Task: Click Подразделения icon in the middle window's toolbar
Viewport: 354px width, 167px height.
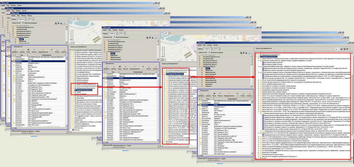Action: click(134, 68)
